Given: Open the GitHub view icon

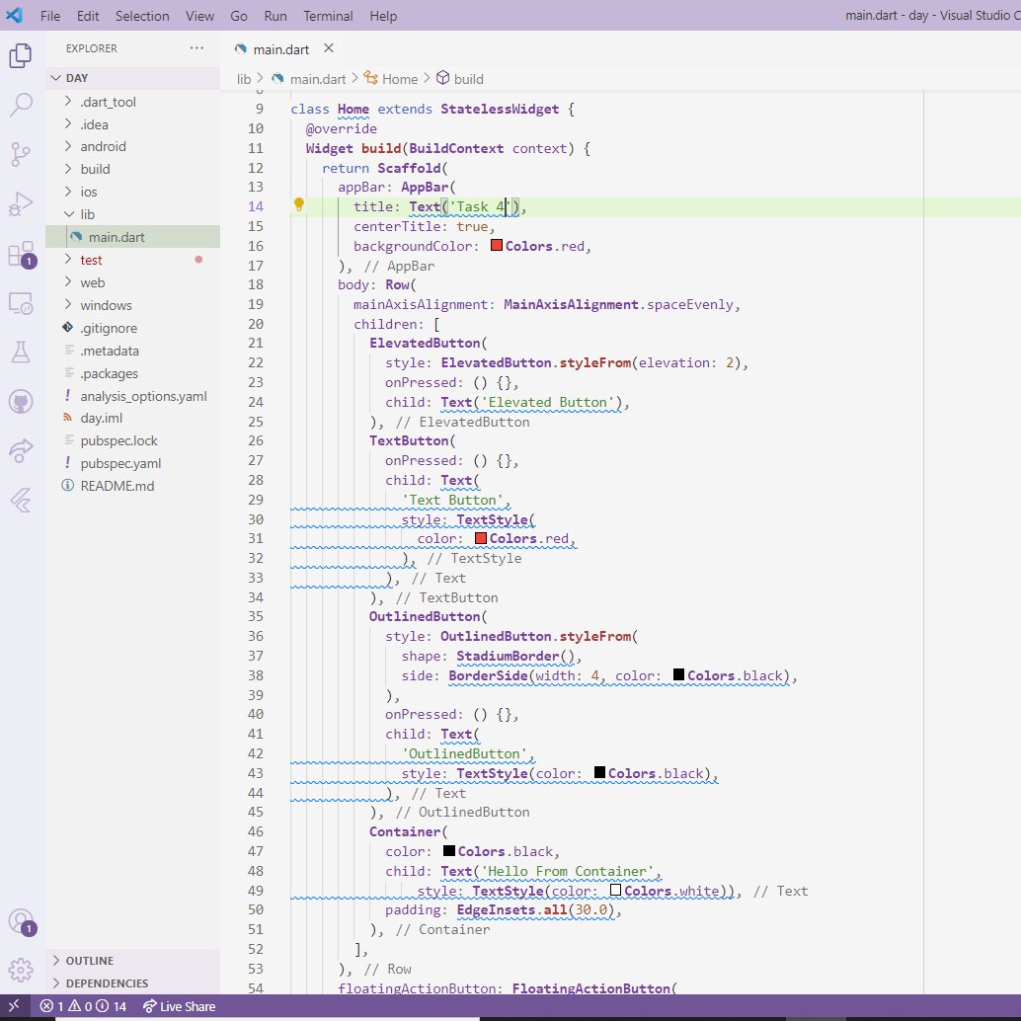Looking at the screenshot, I should click(21, 401).
